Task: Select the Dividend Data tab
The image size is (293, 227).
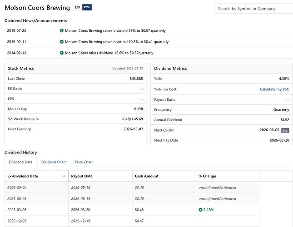Action: click(x=21, y=162)
